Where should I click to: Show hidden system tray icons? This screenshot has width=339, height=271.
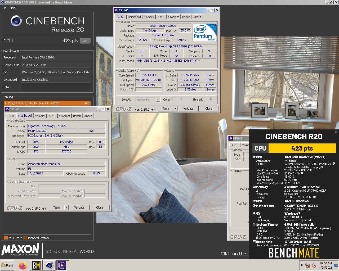[302, 265]
